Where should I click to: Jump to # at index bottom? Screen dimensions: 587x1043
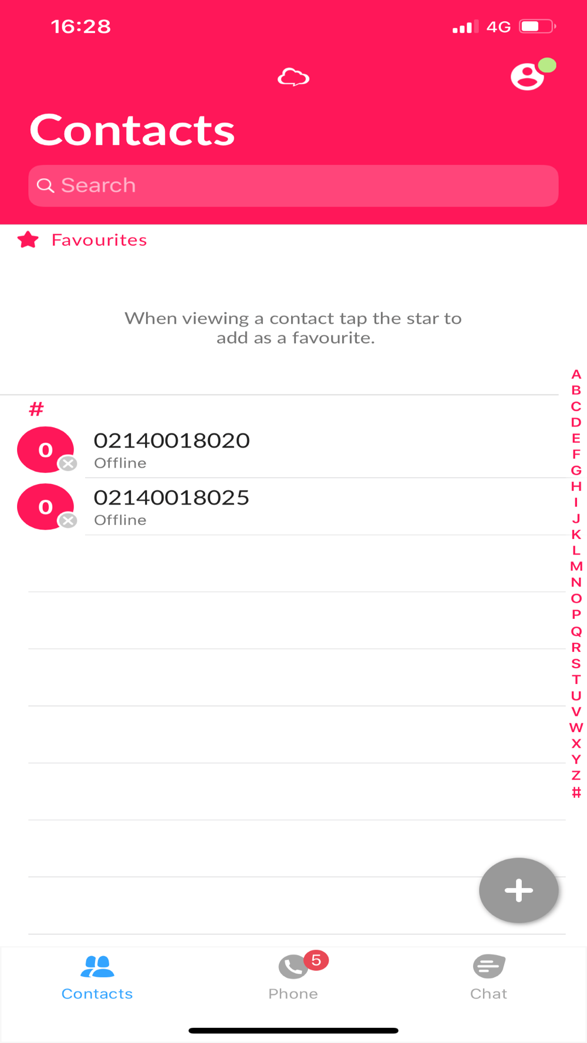pos(576,793)
